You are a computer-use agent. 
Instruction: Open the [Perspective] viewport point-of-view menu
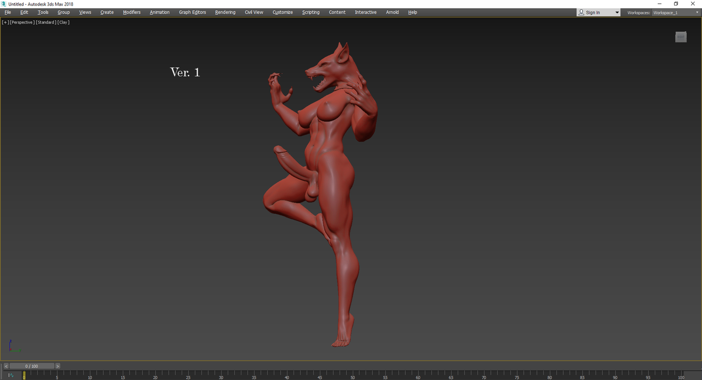[x=22, y=22]
